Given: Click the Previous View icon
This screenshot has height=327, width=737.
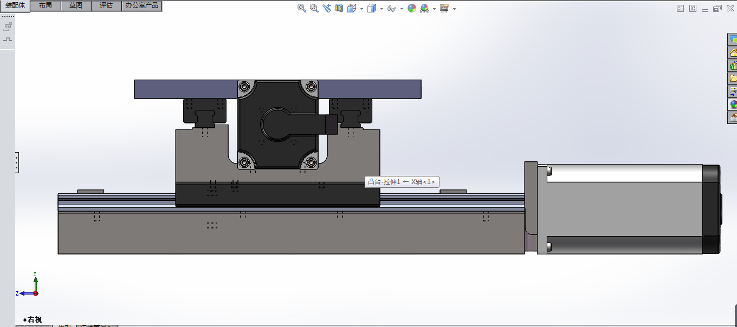Looking at the screenshot, I should (327, 8).
